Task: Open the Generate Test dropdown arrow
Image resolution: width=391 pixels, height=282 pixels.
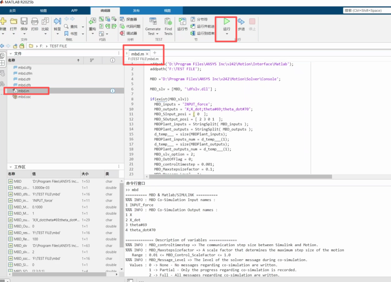Action: [157, 34]
